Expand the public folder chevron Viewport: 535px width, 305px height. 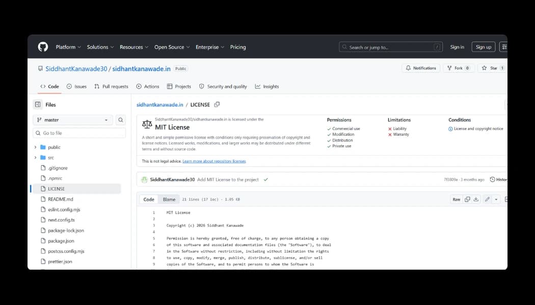coord(35,147)
